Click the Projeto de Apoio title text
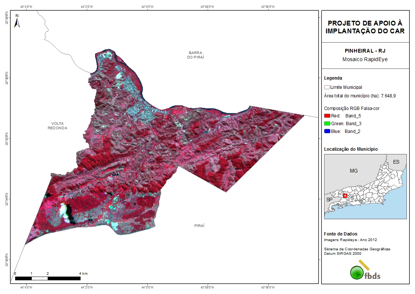Screen dimensions: 415x294 (x=365, y=27)
